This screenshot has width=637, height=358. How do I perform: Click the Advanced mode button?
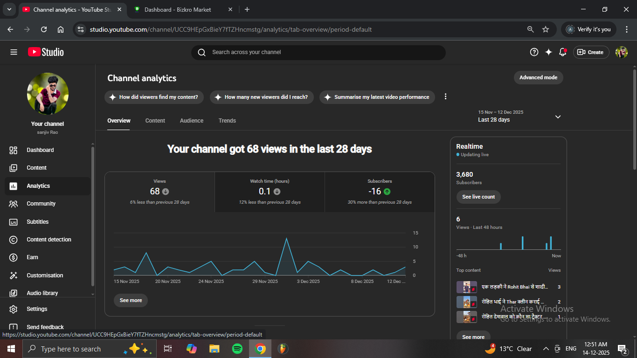click(538, 77)
